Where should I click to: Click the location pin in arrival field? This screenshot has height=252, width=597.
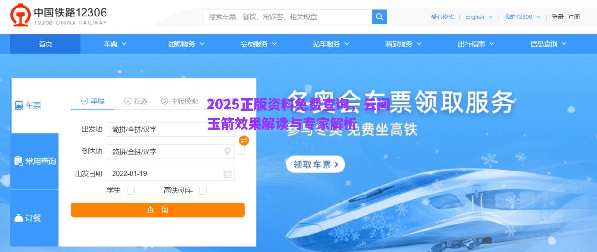(x=228, y=151)
